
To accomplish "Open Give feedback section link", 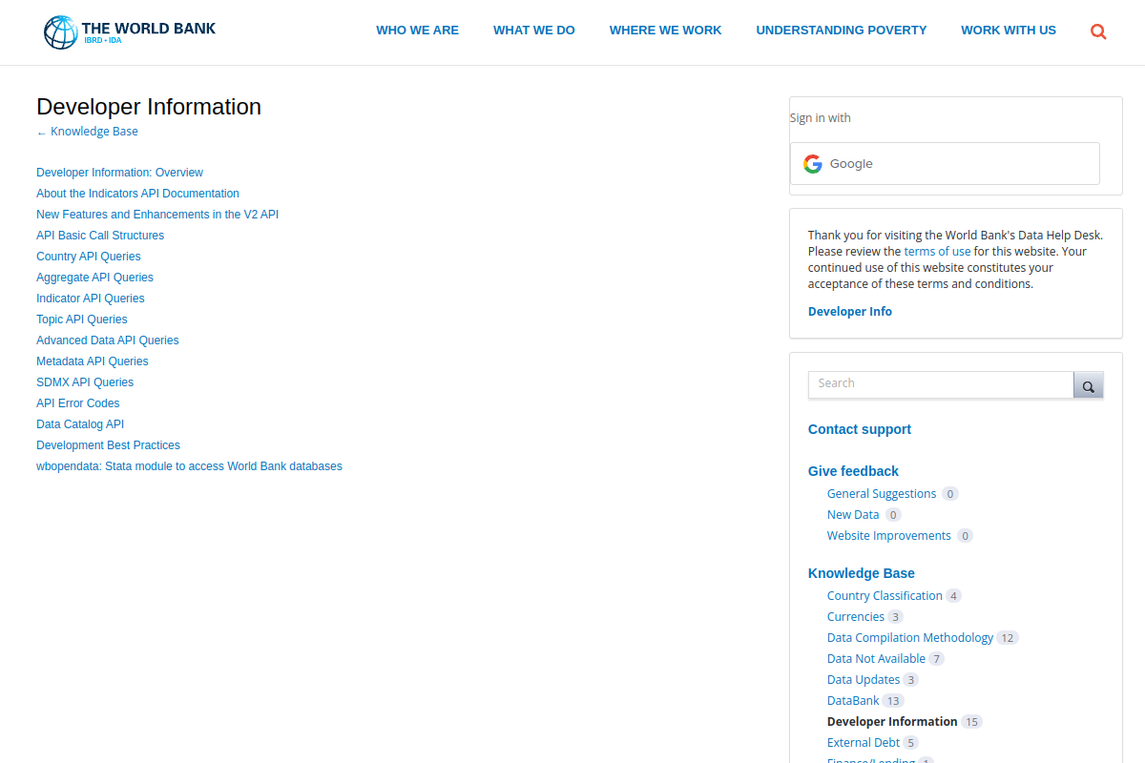I will 853,471.
